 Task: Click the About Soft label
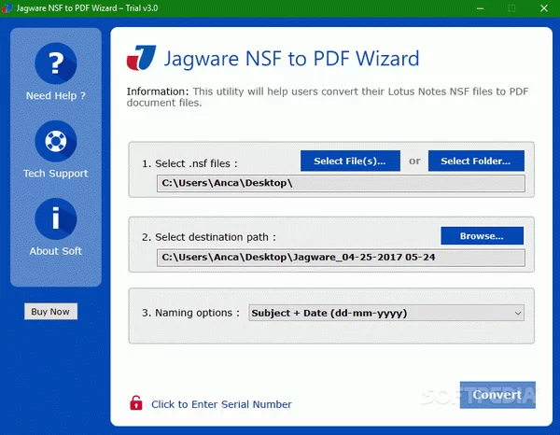[x=56, y=251]
